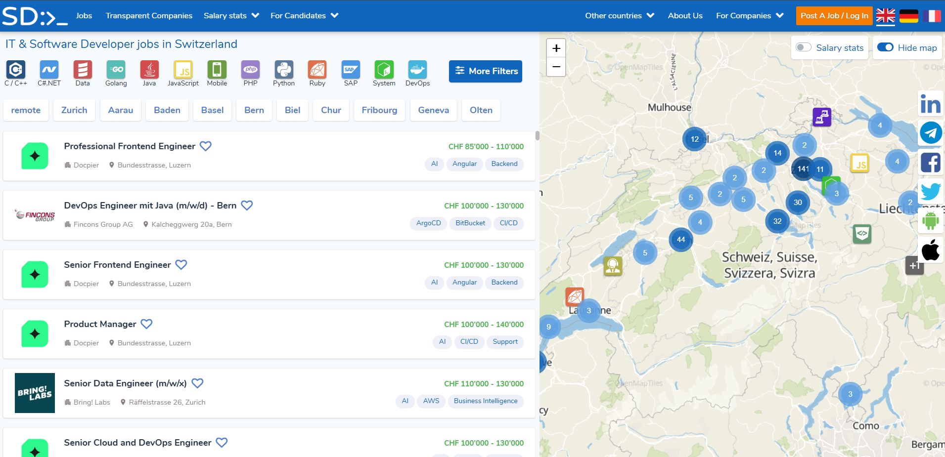Share via the Facebook icon
Image resolution: width=945 pixels, height=457 pixels.
pyautogui.click(x=931, y=162)
